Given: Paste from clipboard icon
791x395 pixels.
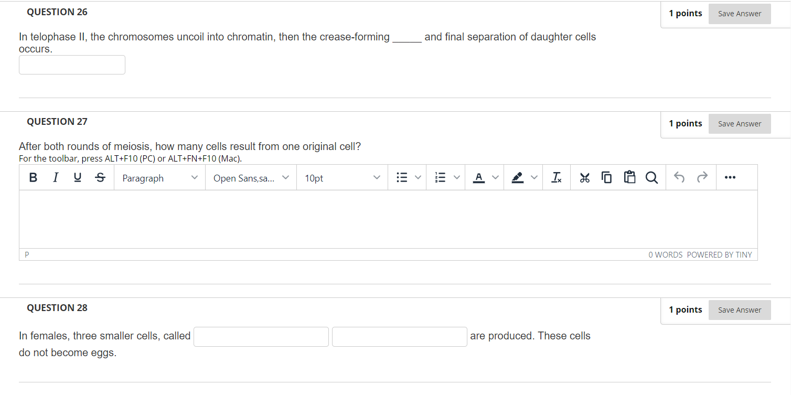Looking at the screenshot, I should tap(629, 178).
